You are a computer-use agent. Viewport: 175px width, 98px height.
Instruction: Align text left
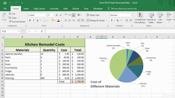tap(66, 20)
